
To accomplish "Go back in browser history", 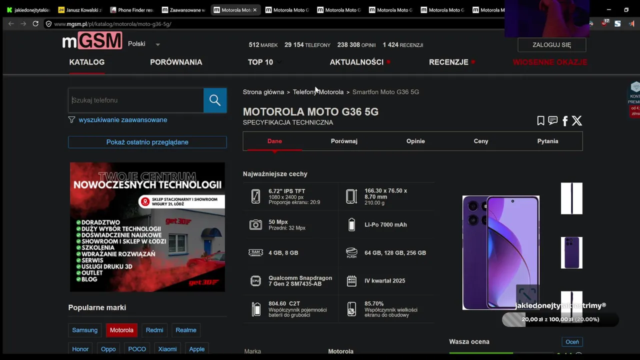I will click(11, 23).
